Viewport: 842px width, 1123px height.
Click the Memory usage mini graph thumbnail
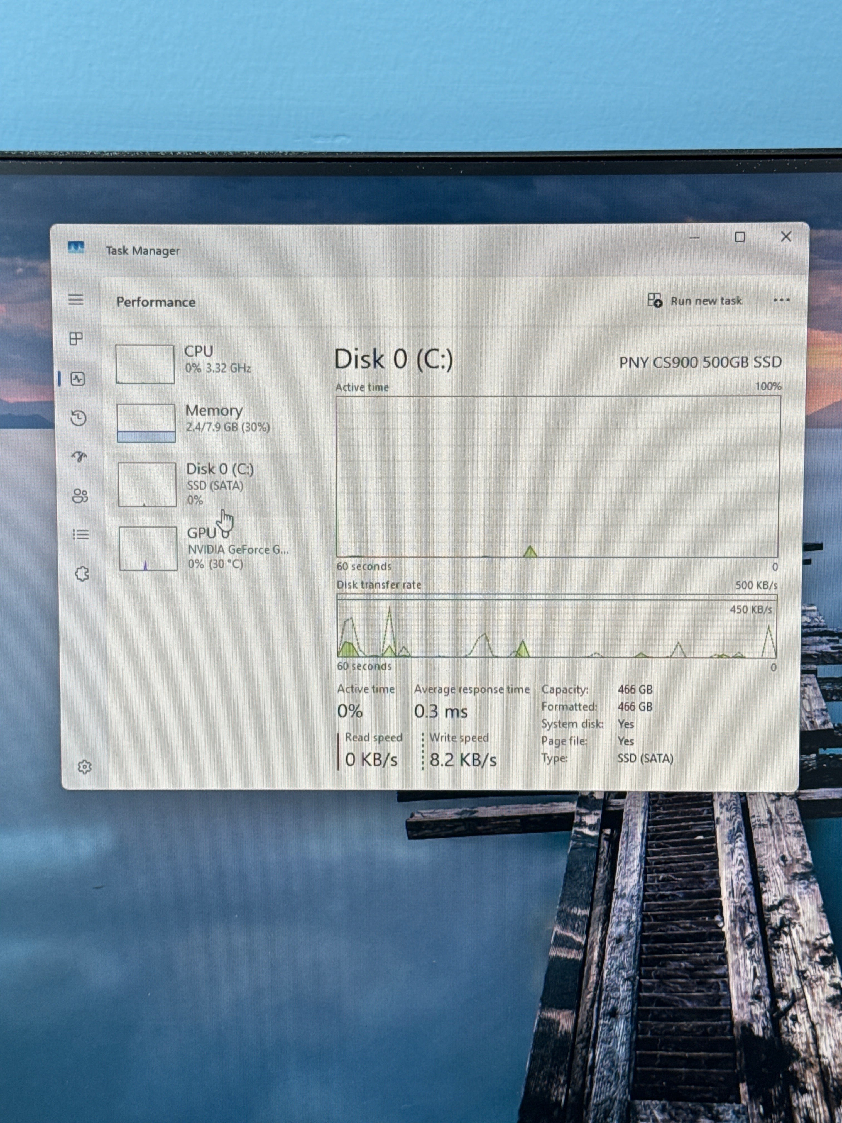[x=146, y=423]
